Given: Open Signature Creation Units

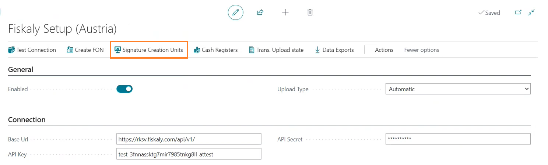Looking at the screenshot, I should coord(149,50).
